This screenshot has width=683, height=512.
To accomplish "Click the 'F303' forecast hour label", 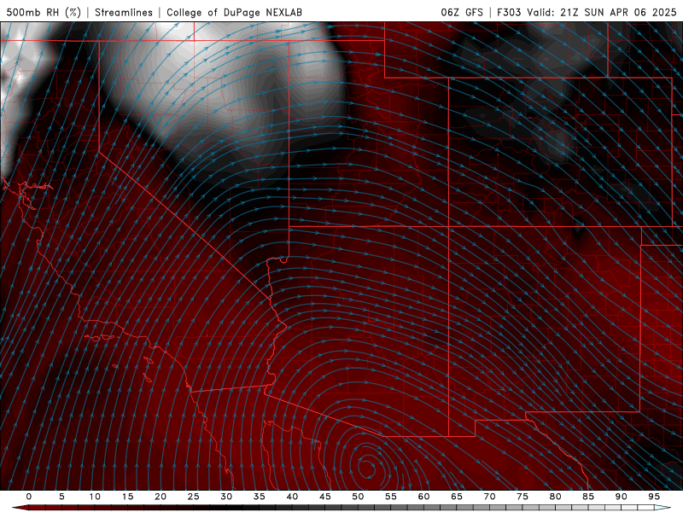I will pos(509,12).
